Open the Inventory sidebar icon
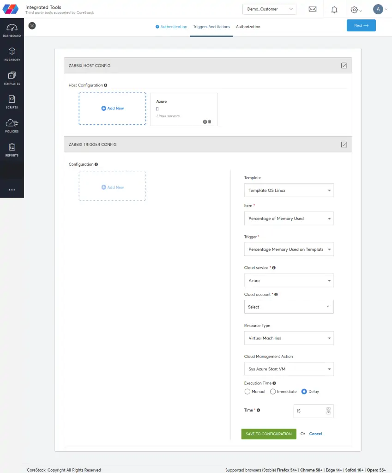The width and height of the screenshot is (392, 473). point(12,55)
